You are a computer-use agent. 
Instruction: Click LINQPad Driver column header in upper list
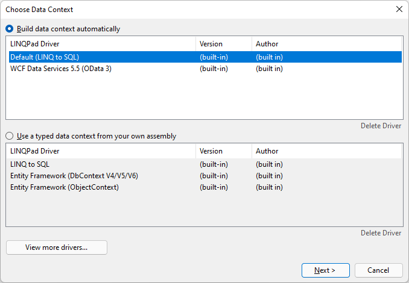(103, 44)
